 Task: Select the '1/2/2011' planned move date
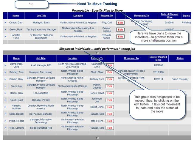[x=158, y=79]
